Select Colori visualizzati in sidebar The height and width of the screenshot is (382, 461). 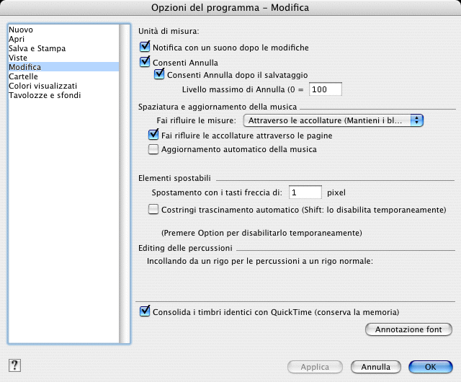[x=42, y=86]
